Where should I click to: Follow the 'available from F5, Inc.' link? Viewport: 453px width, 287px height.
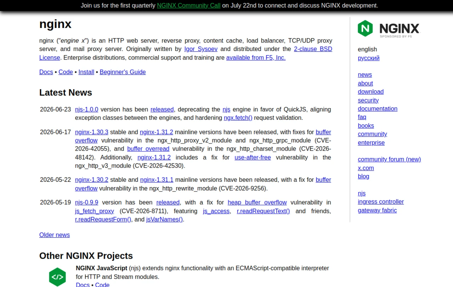(256, 57)
